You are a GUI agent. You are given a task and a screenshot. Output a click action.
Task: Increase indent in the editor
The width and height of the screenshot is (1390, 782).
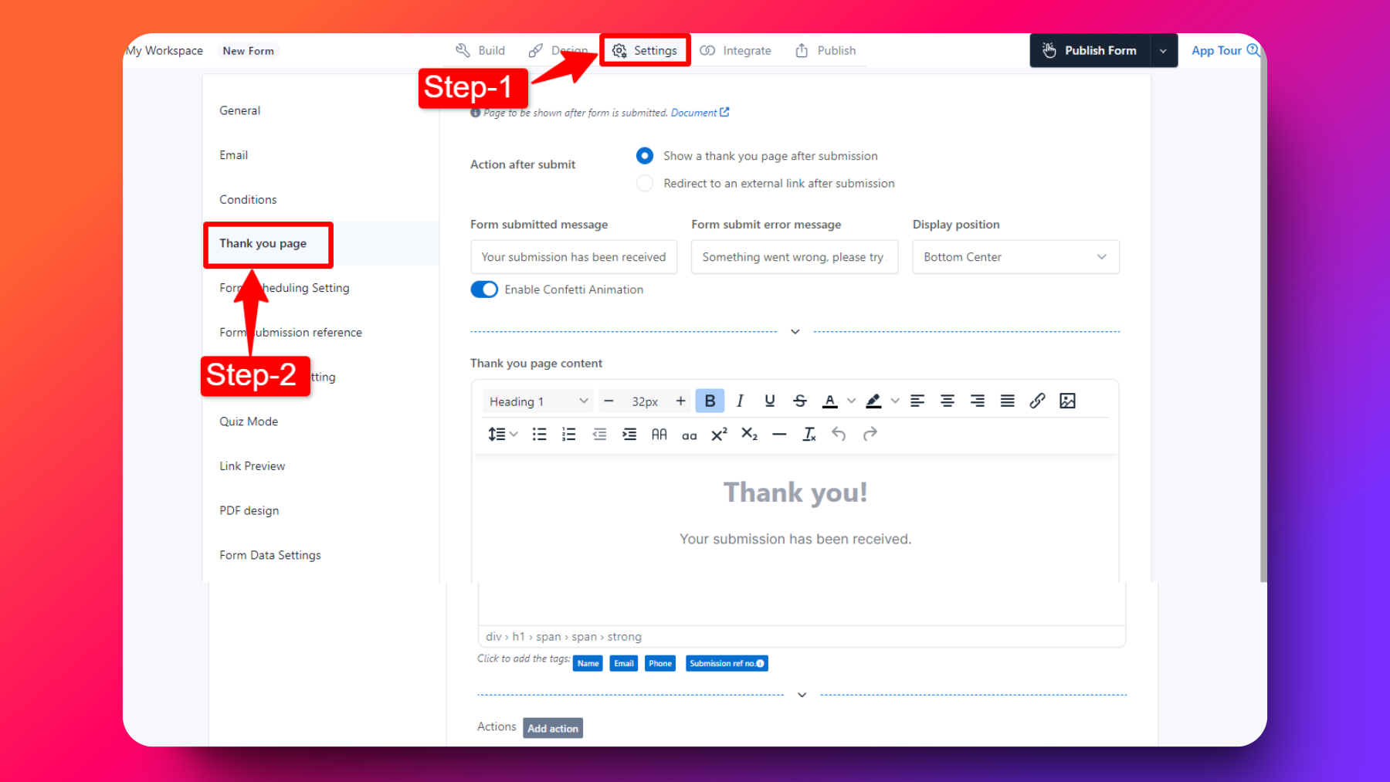pyautogui.click(x=629, y=435)
